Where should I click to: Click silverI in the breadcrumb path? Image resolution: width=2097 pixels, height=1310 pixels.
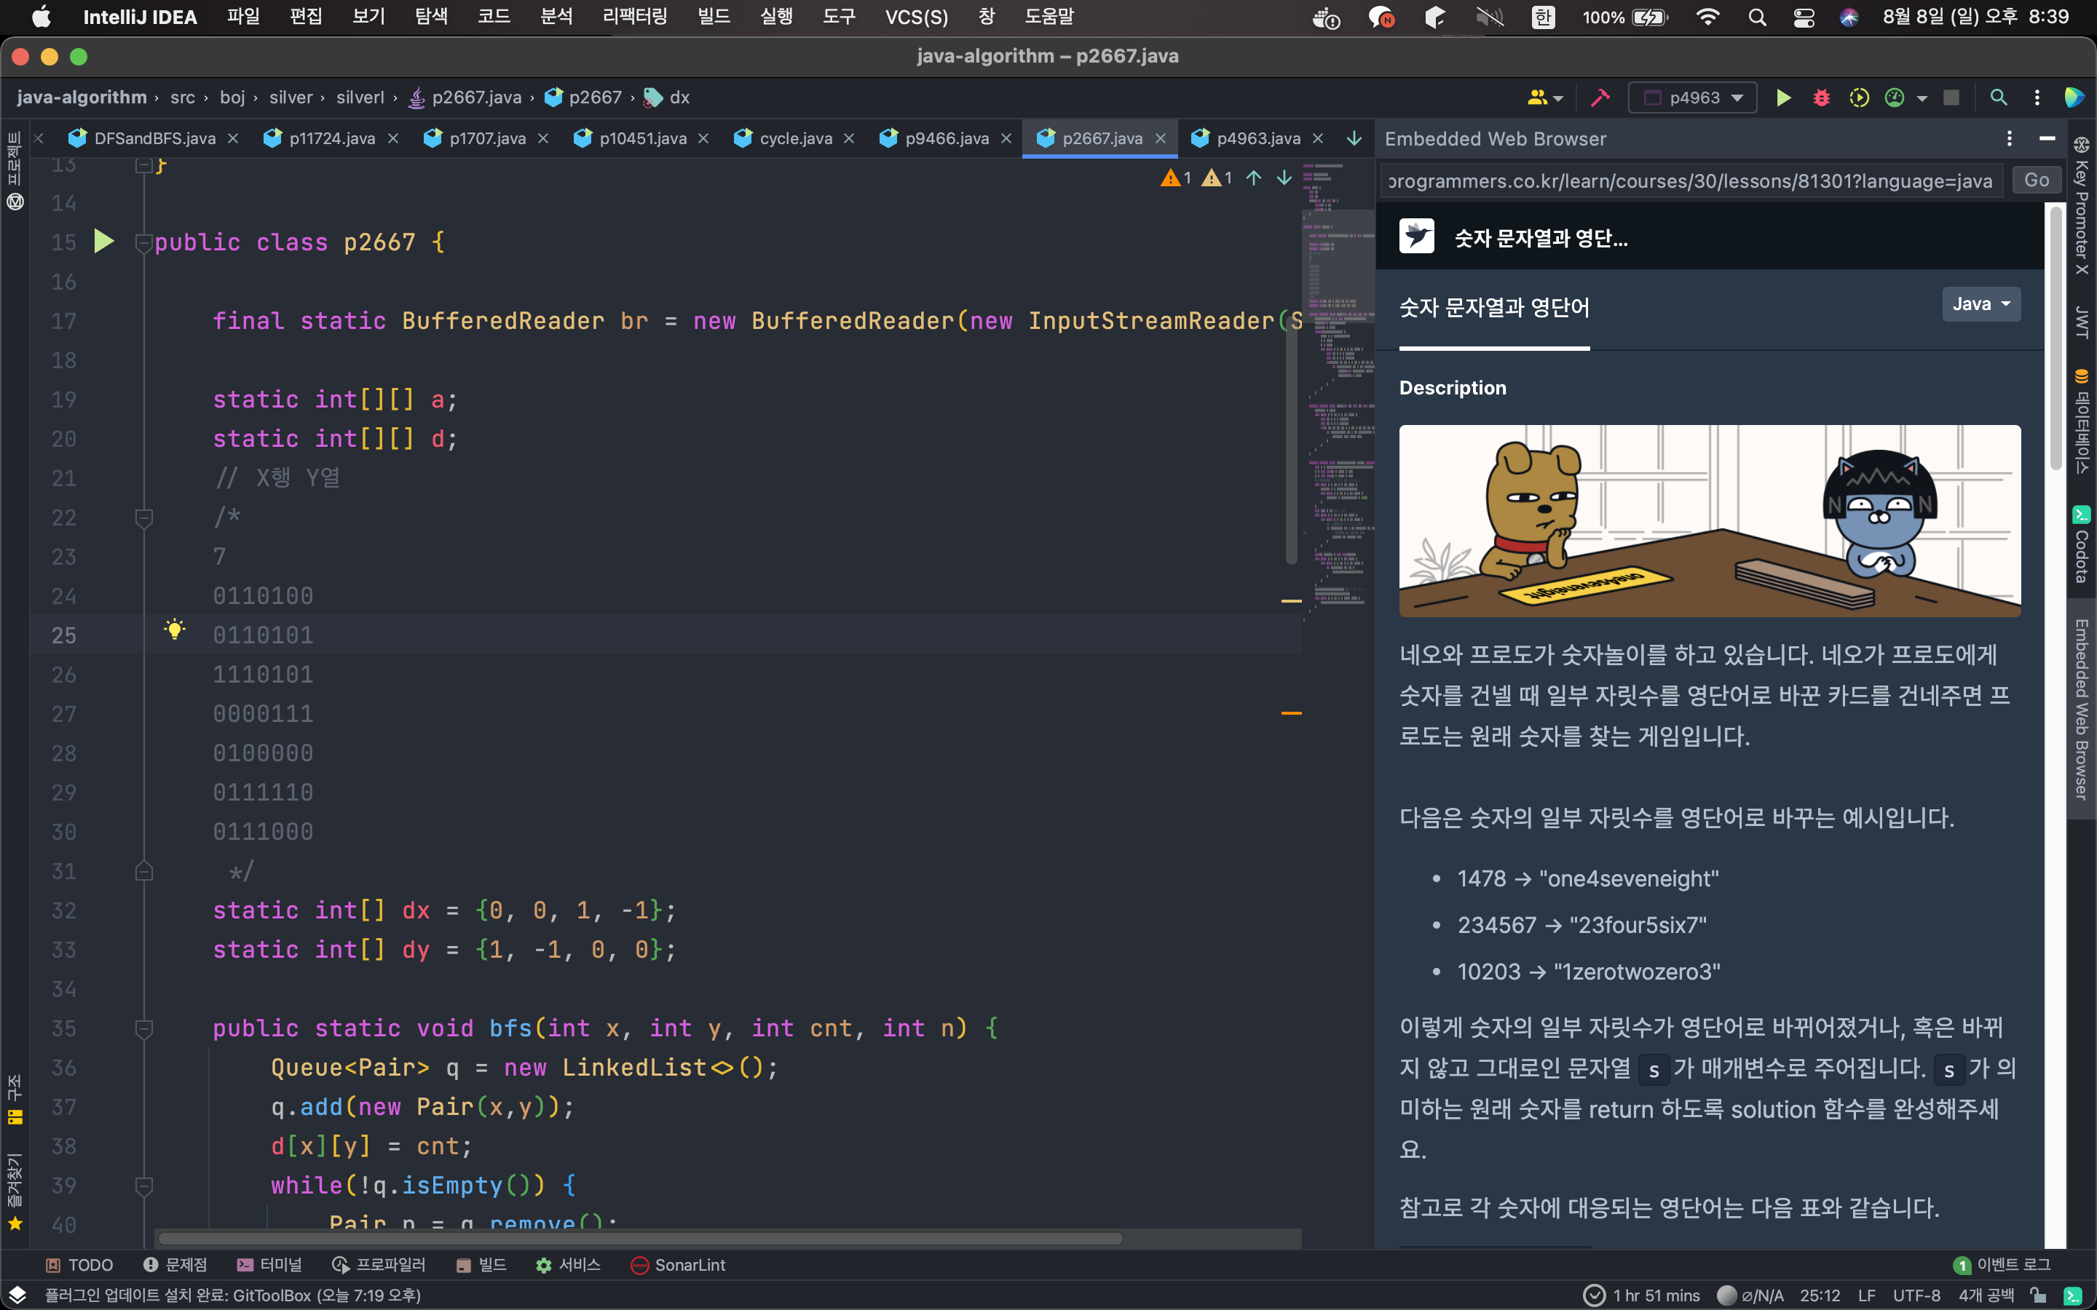click(x=360, y=97)
